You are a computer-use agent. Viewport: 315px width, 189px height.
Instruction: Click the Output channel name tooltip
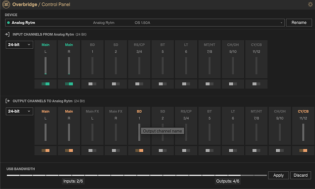pos(163,131)
